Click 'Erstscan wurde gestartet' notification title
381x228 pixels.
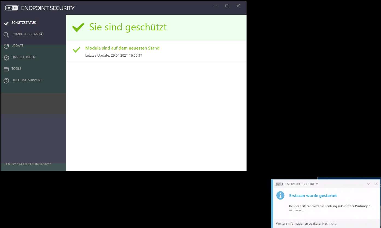pyautogui.click(x=313, y=196)
